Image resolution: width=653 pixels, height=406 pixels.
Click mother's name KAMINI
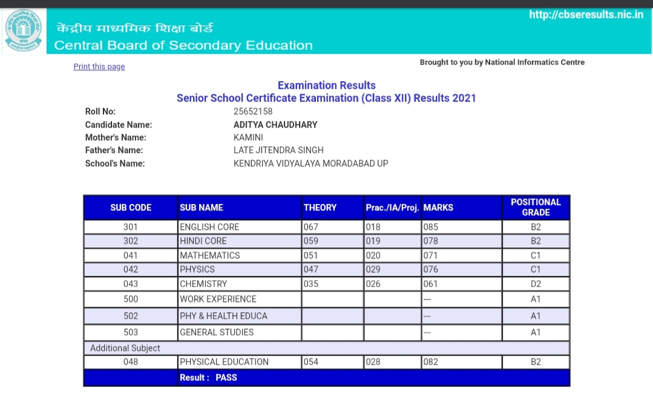pyautogui.click(x=248, y=137)
